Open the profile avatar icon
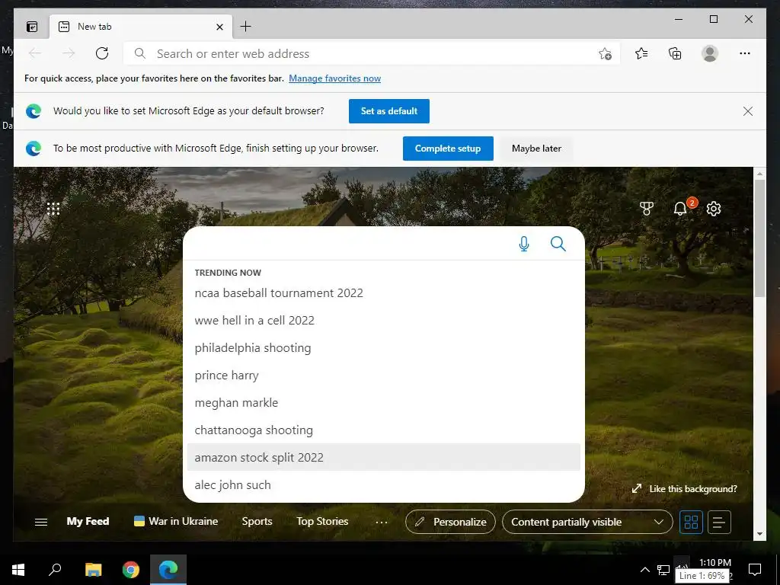 (710, 53)
